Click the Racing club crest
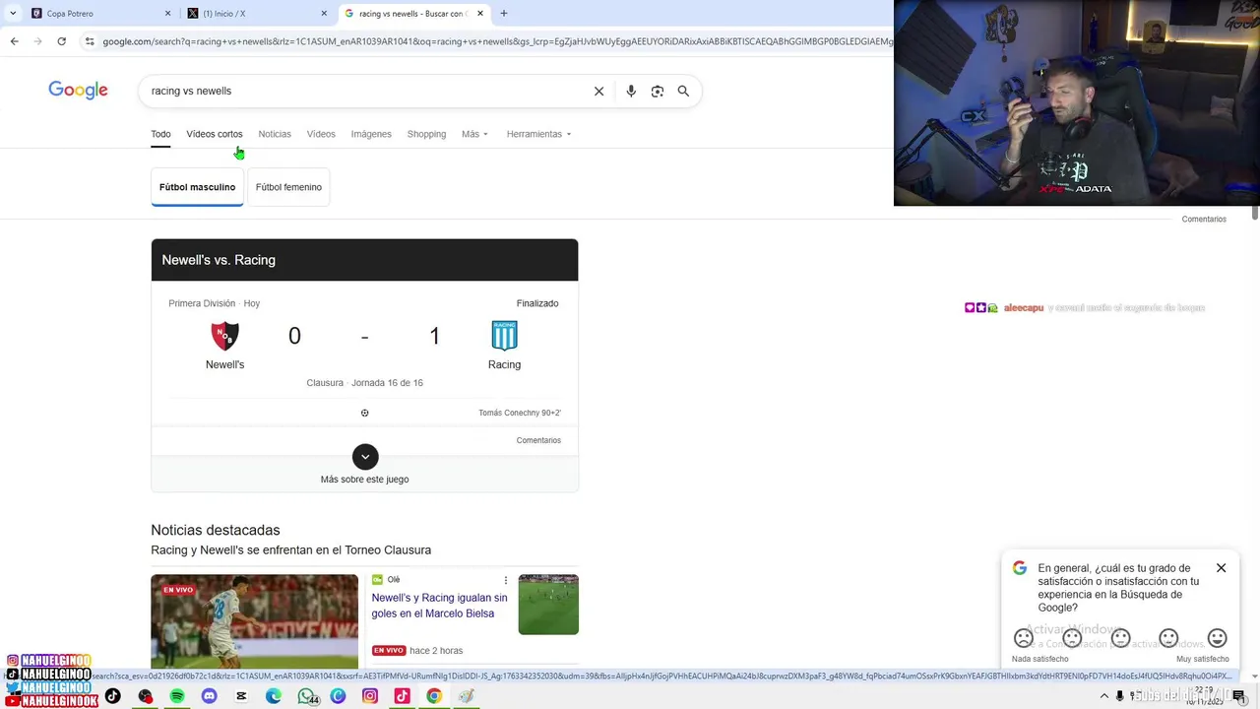The width and height of the screenshot is (1260, 709). tap(504, 336)
